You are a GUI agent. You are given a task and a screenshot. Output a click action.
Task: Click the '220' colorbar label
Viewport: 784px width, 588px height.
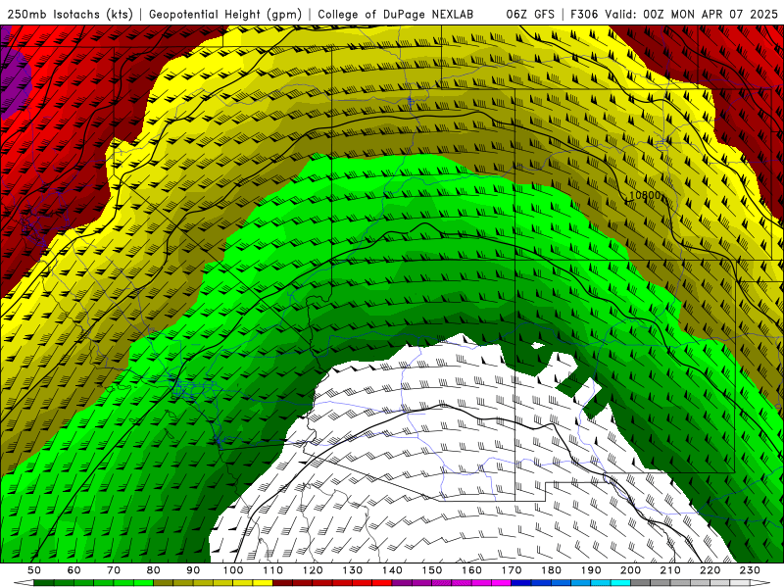(710, 570)
